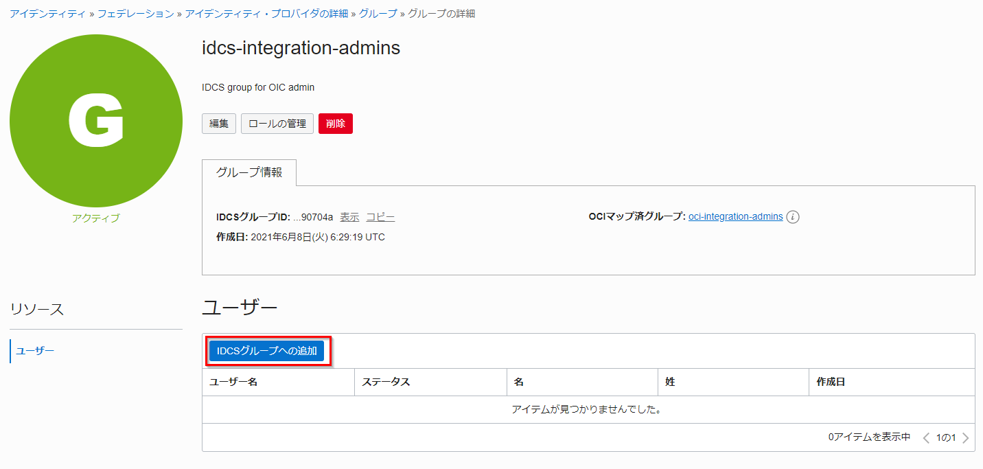Copy the IDCS group ID with コピー
Image resolution: width=983 pixels, height=469 pixels.
(x=380, y=217)
